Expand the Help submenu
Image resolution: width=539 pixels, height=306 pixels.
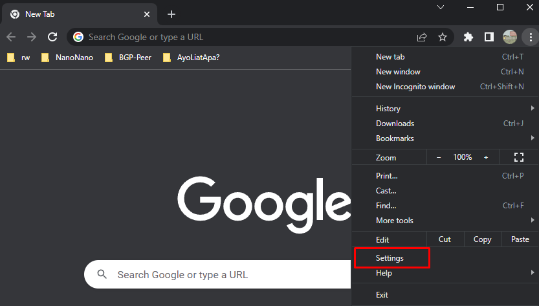tap(445, 273)
